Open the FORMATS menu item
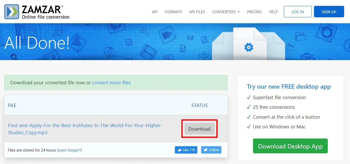The width and height of the screenshot is (350, 164). coord(173,12)
